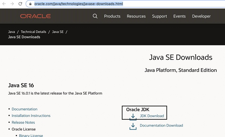Image resolution: width=225 pixels, height=137 pixels.
Task: Click the JDK Download link
Action: [152, 116]
